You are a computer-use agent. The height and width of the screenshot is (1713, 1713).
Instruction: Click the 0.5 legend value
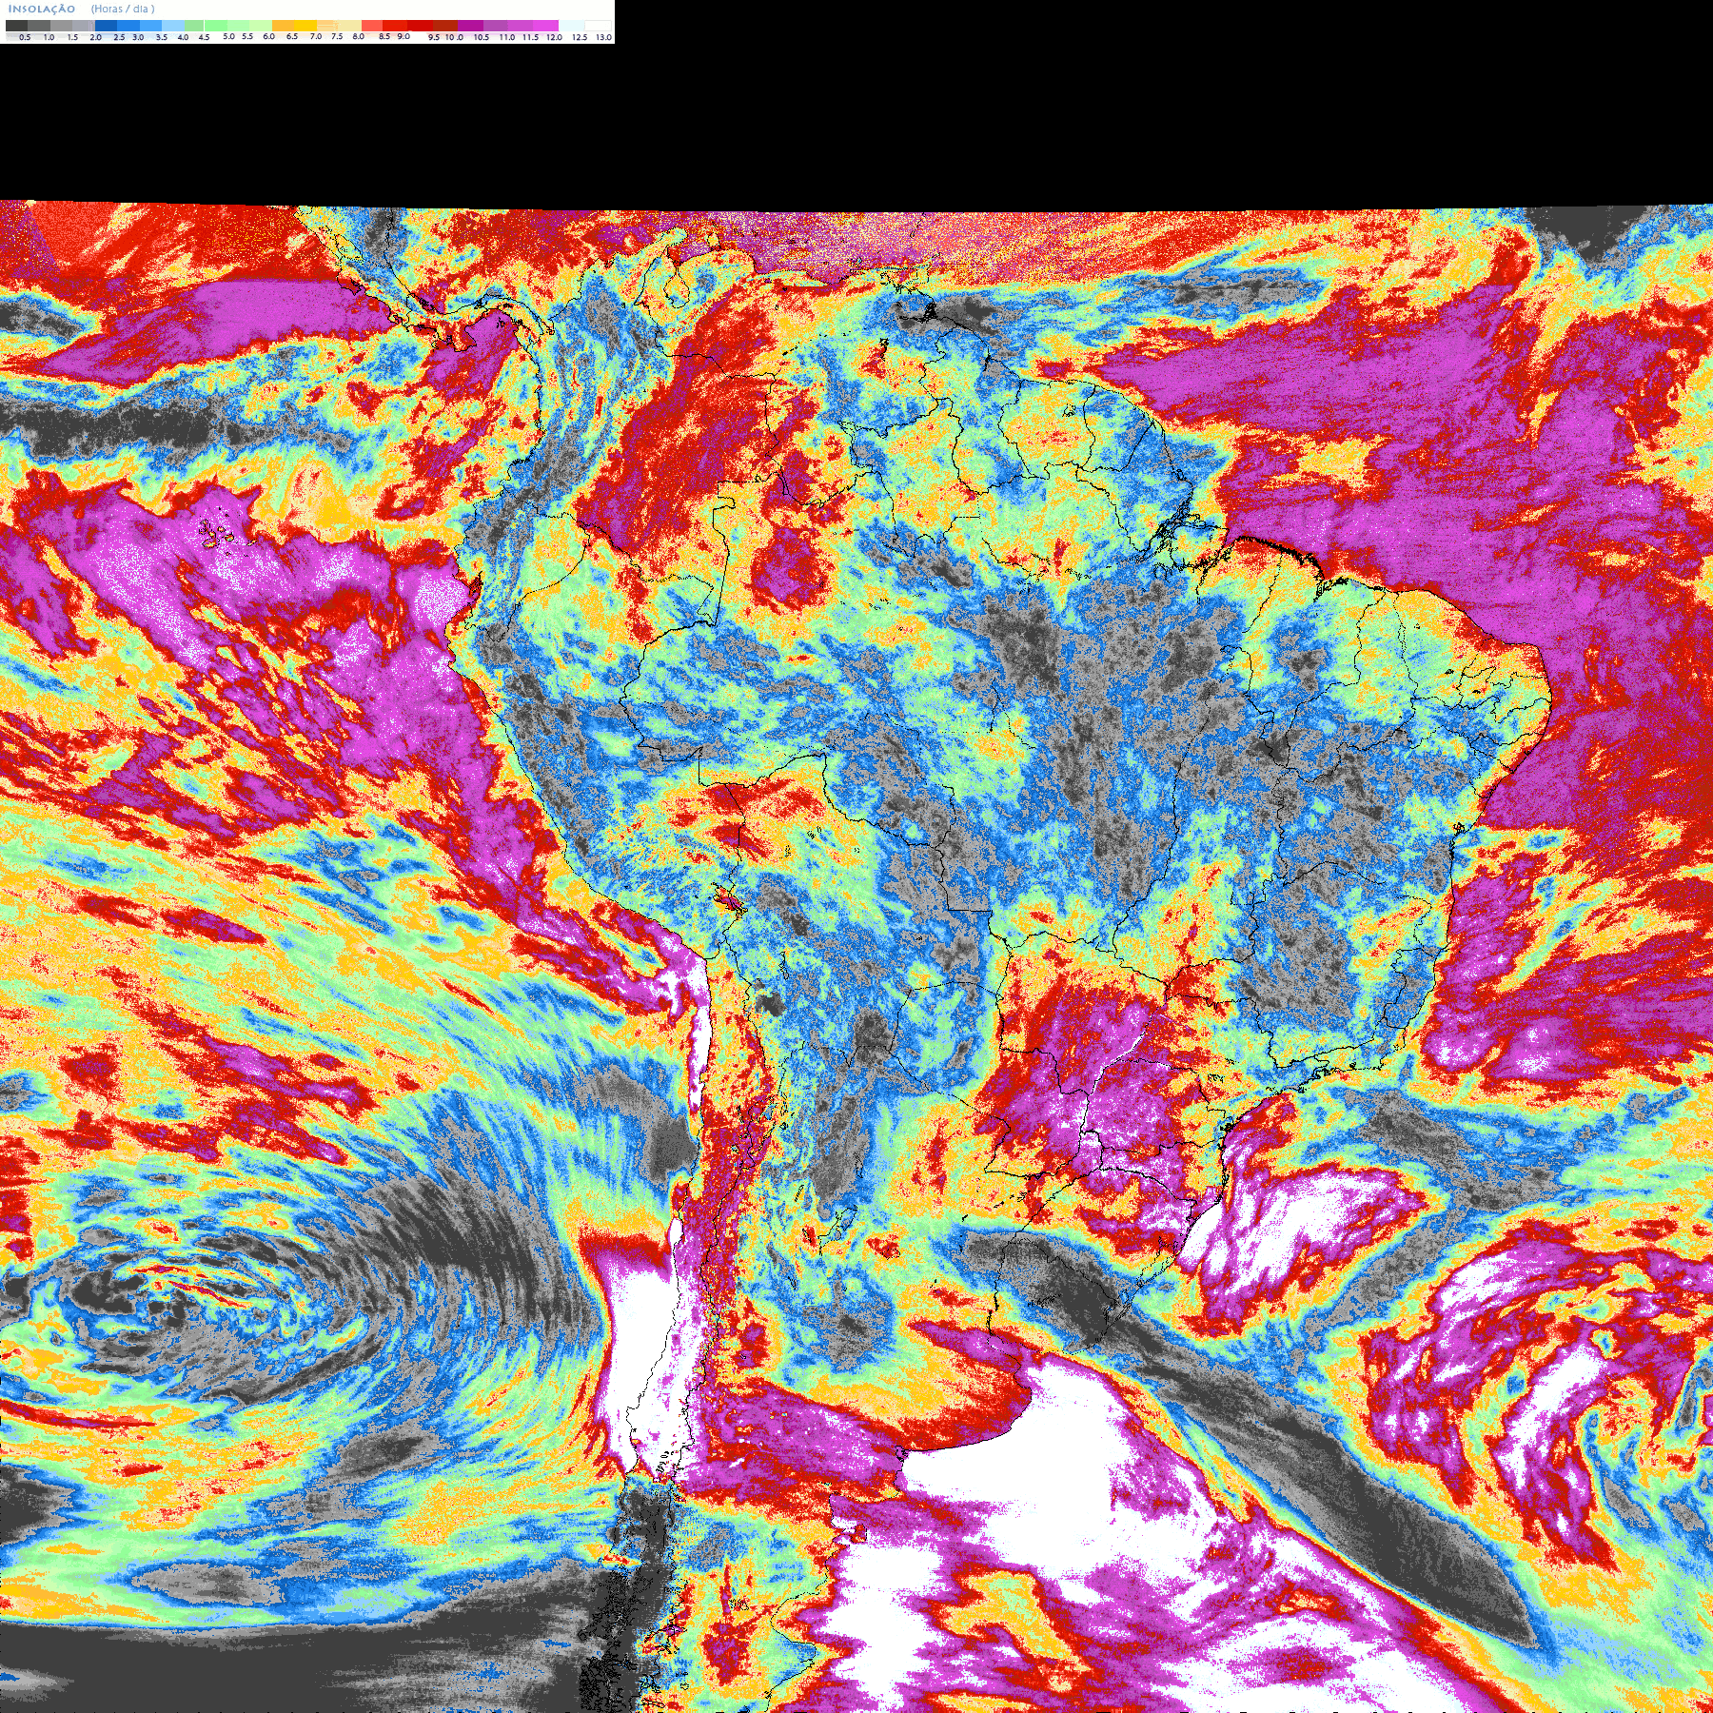pos(25,37)
